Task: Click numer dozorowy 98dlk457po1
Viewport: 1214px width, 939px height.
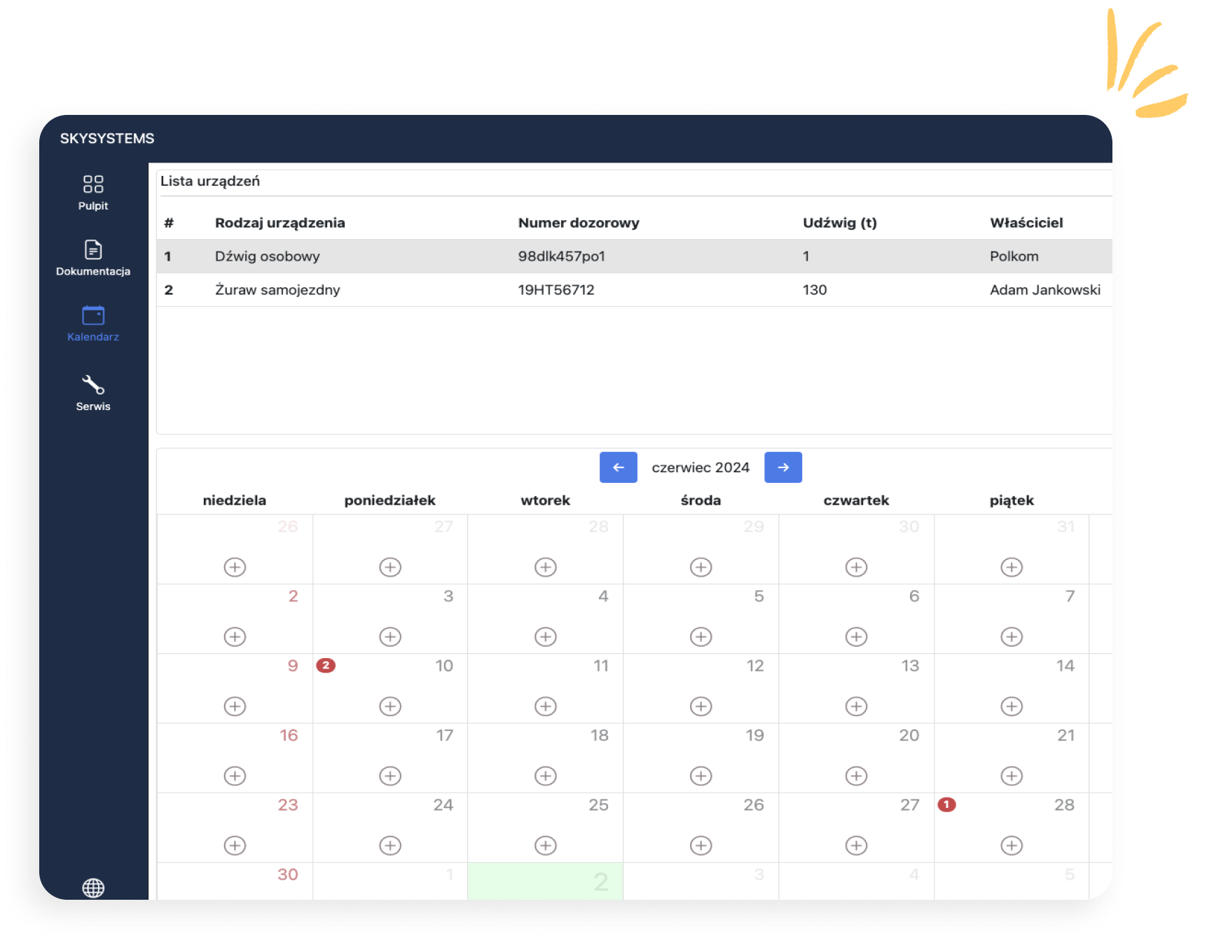Action: click(561, 256)
